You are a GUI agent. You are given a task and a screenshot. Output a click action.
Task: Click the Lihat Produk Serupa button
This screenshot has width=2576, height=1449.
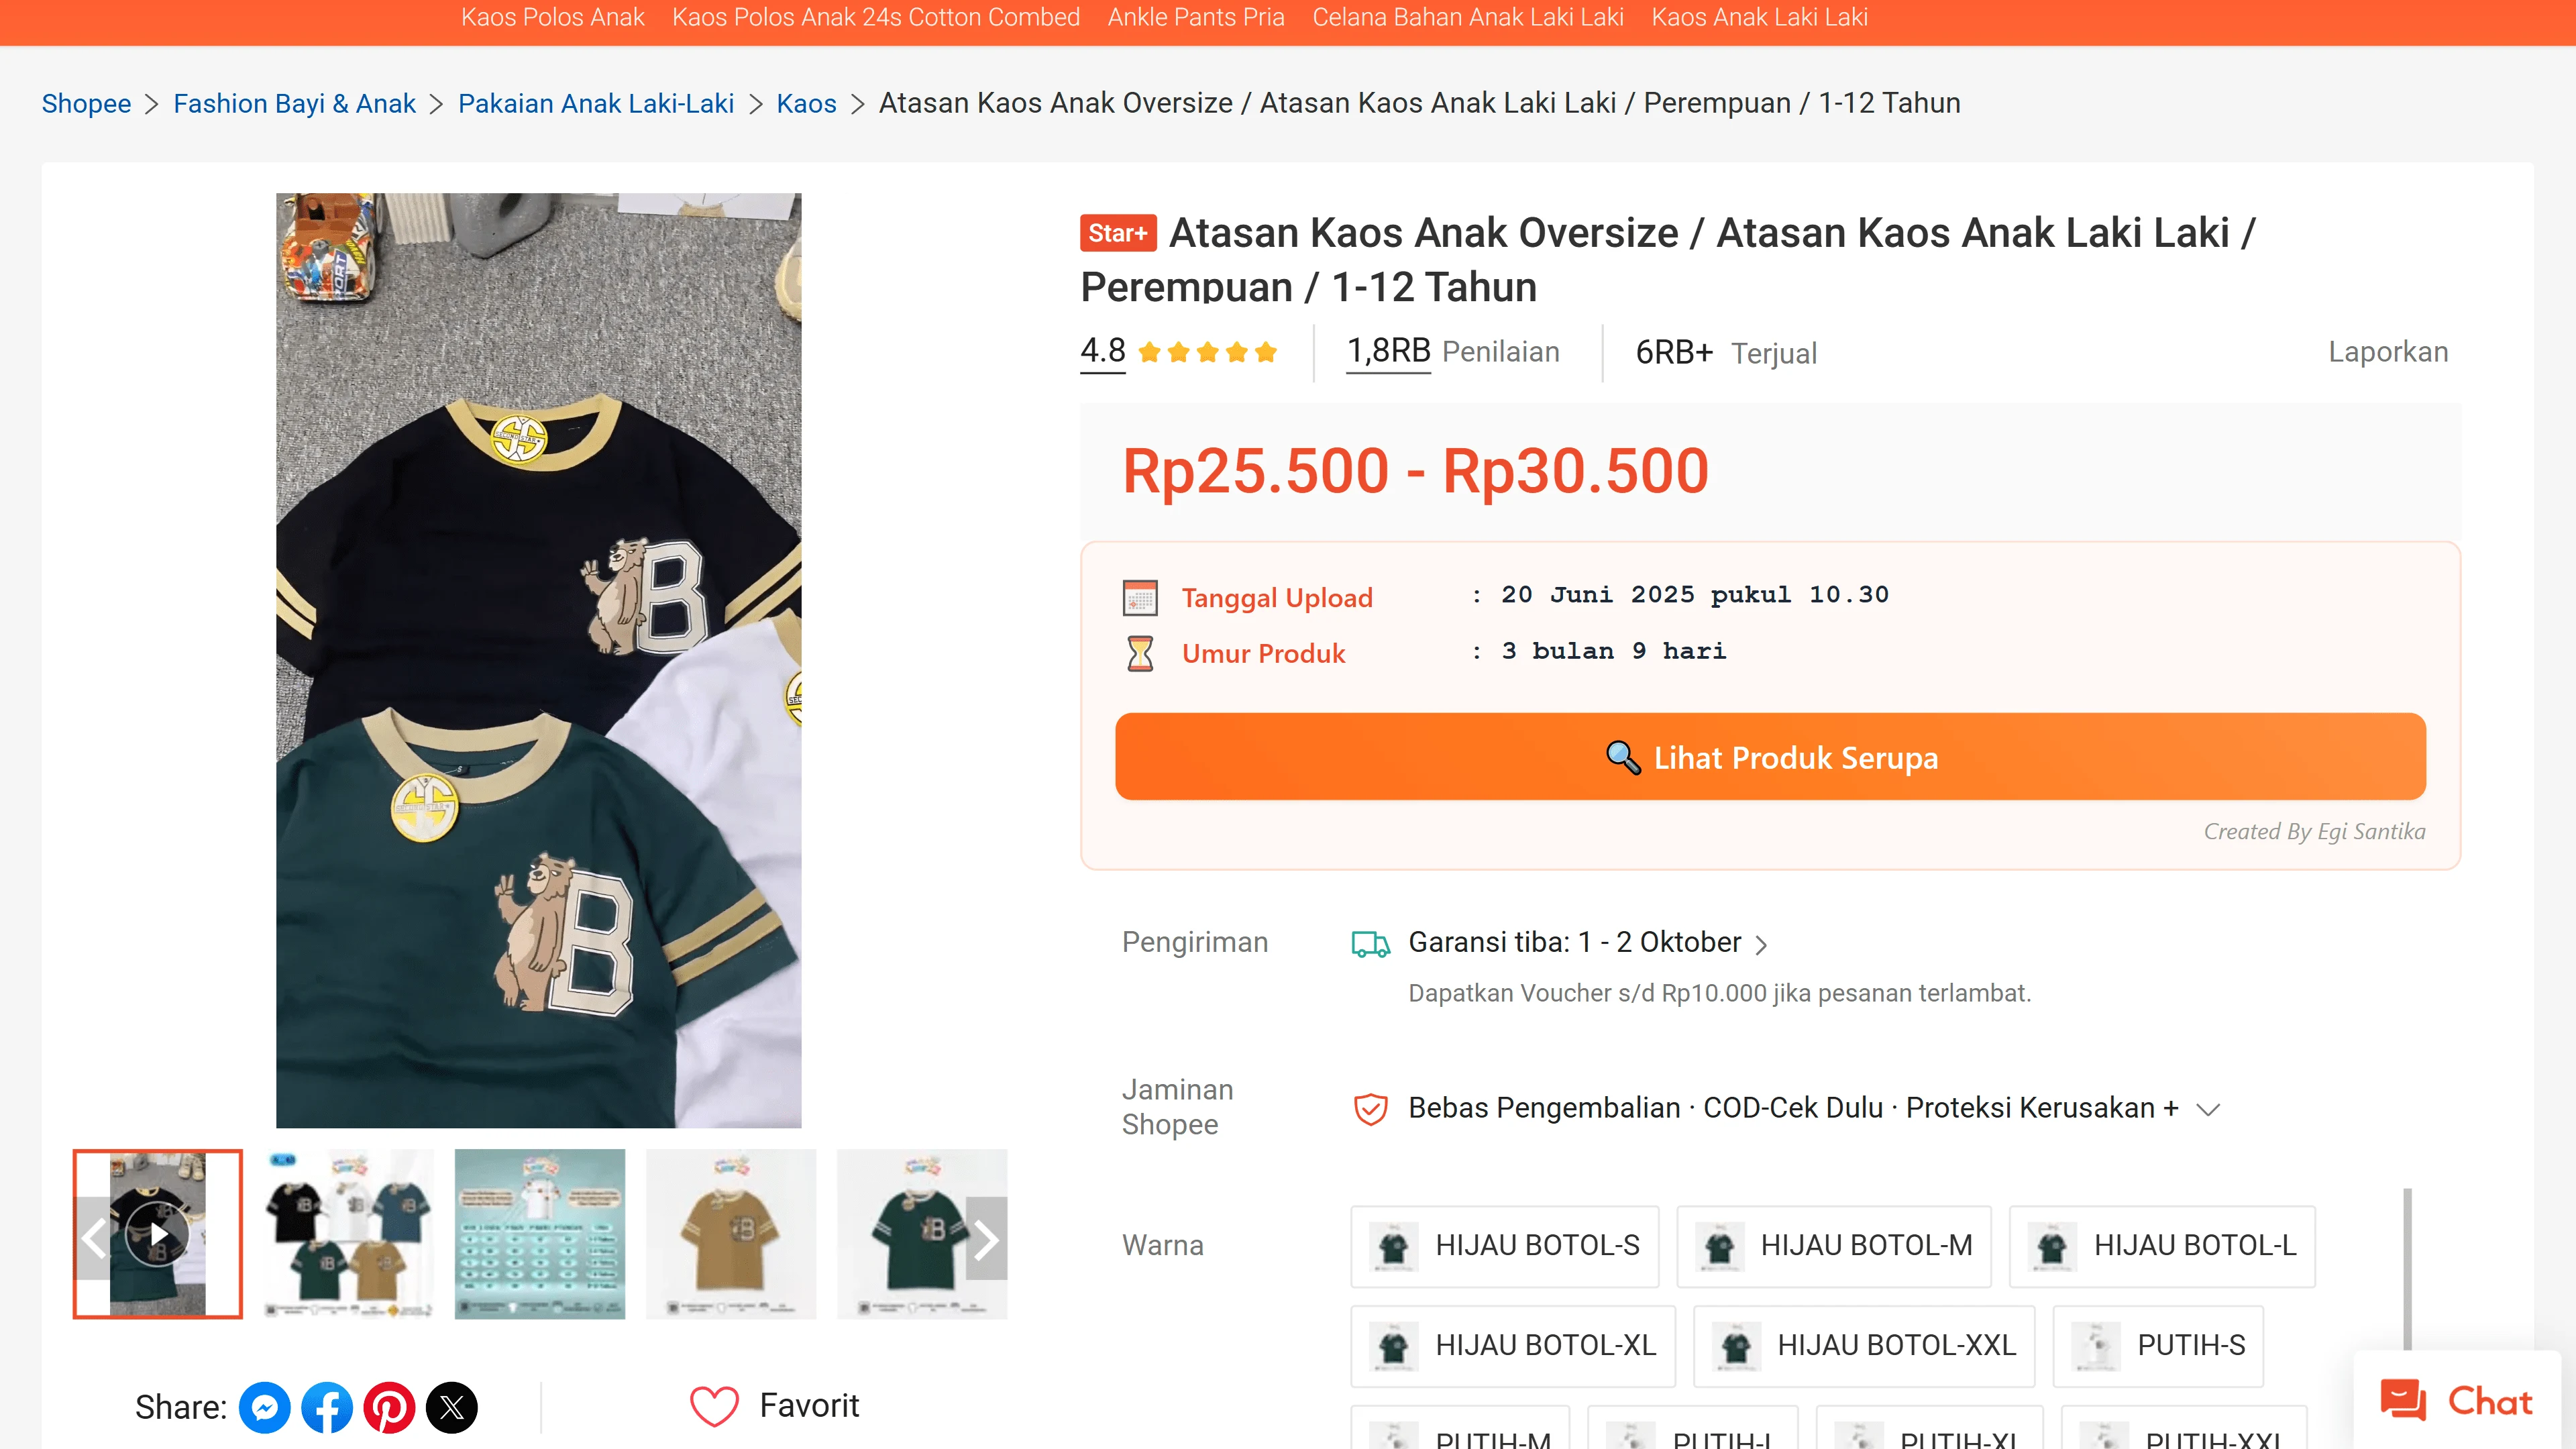[1770, 757]
